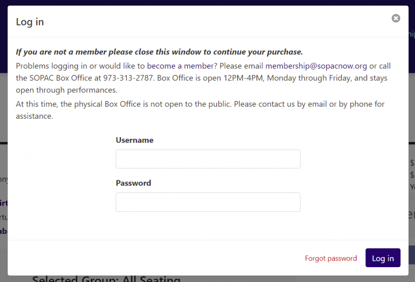Click the bold italic non-member notice
The image size is (415, 282).
tap(159, 52)
